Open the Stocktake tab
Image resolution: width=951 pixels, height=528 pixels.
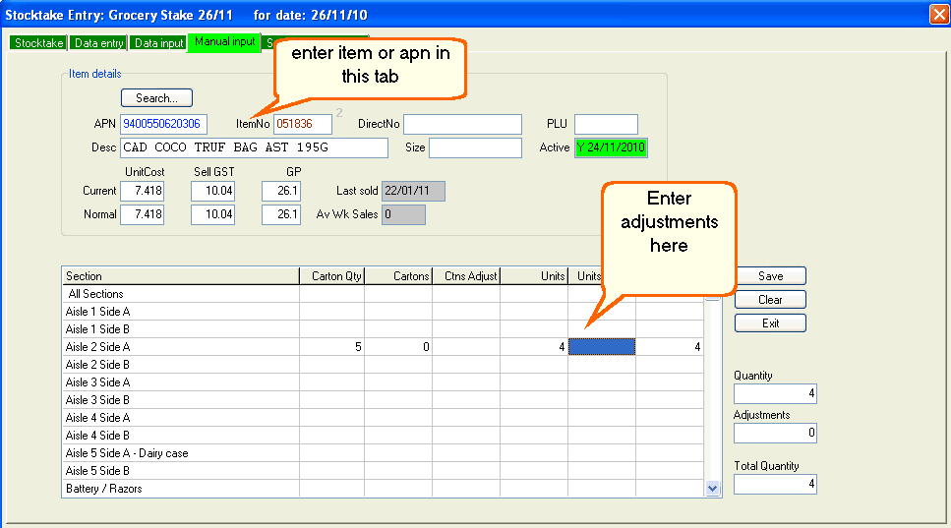point(38,43)
